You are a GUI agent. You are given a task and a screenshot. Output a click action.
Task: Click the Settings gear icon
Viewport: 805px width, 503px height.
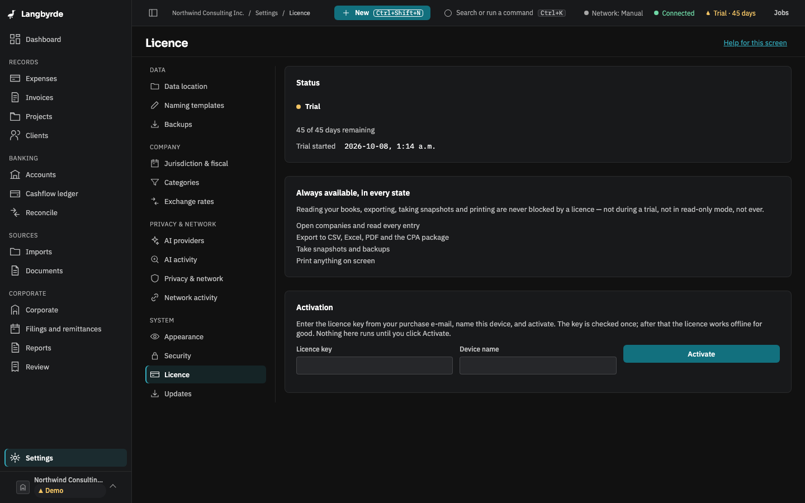tap(15, 458)
